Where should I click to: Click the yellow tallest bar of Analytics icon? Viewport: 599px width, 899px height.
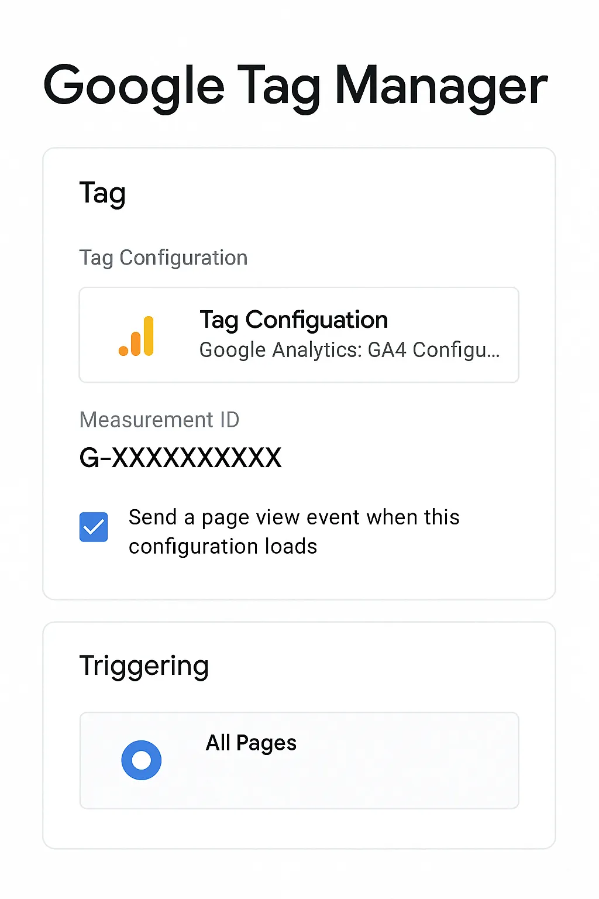149,336
